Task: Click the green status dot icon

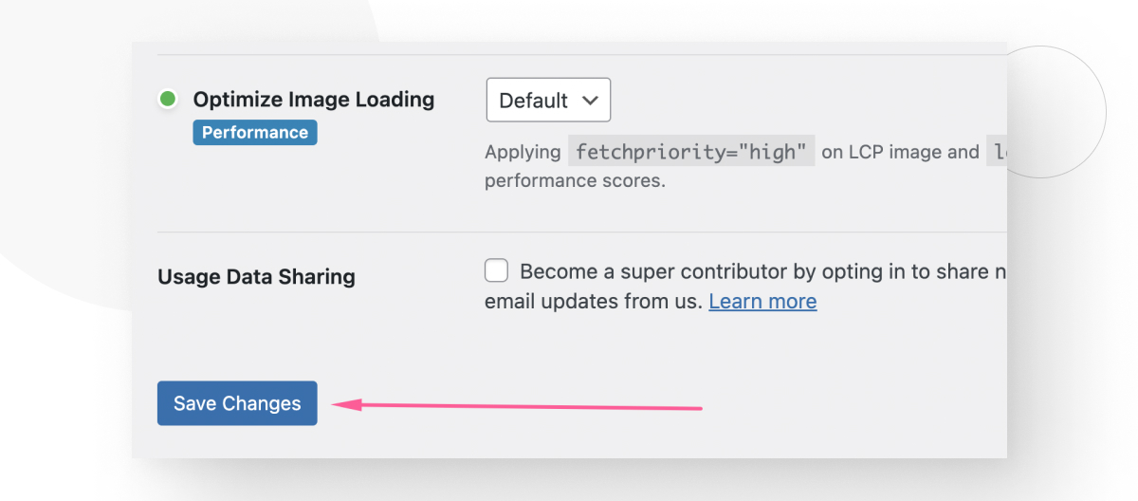Action: click(x=168, y=99)
